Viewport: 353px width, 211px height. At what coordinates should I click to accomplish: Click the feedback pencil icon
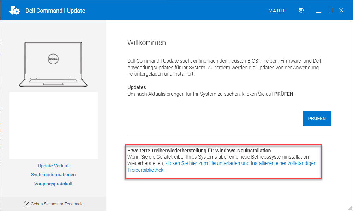[26, 204]
